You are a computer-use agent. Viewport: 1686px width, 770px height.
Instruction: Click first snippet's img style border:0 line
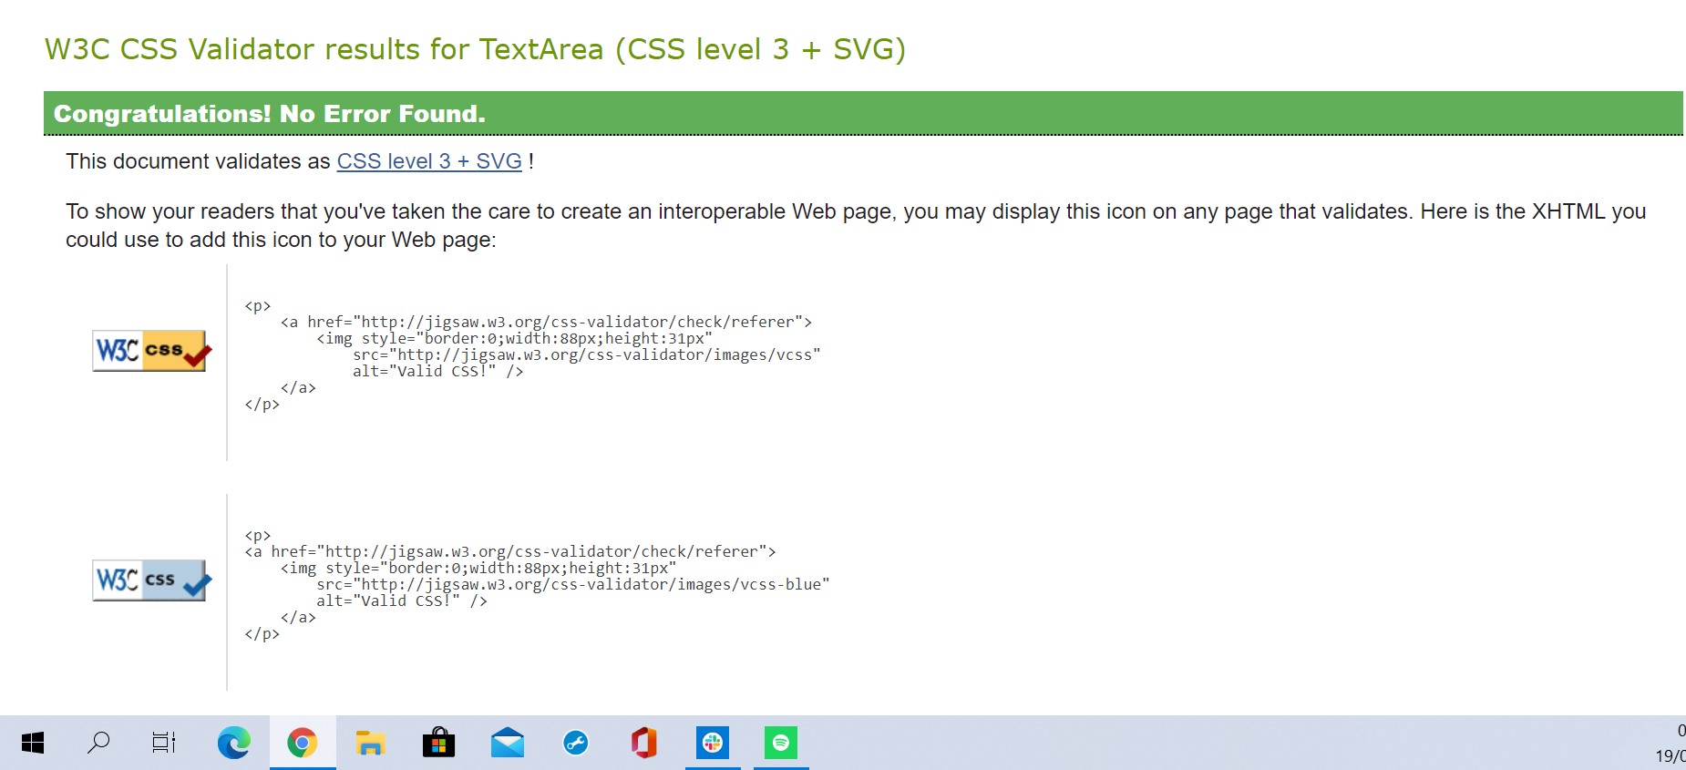click(x=515, y=338)
